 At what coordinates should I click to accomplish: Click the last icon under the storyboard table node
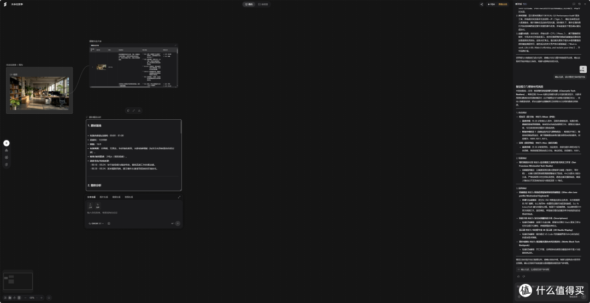[139, 110]
